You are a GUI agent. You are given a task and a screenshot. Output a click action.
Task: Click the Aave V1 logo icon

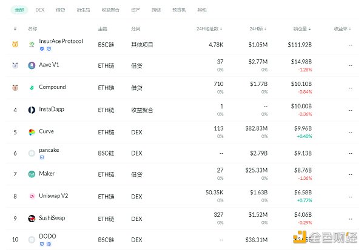(32, 65)
